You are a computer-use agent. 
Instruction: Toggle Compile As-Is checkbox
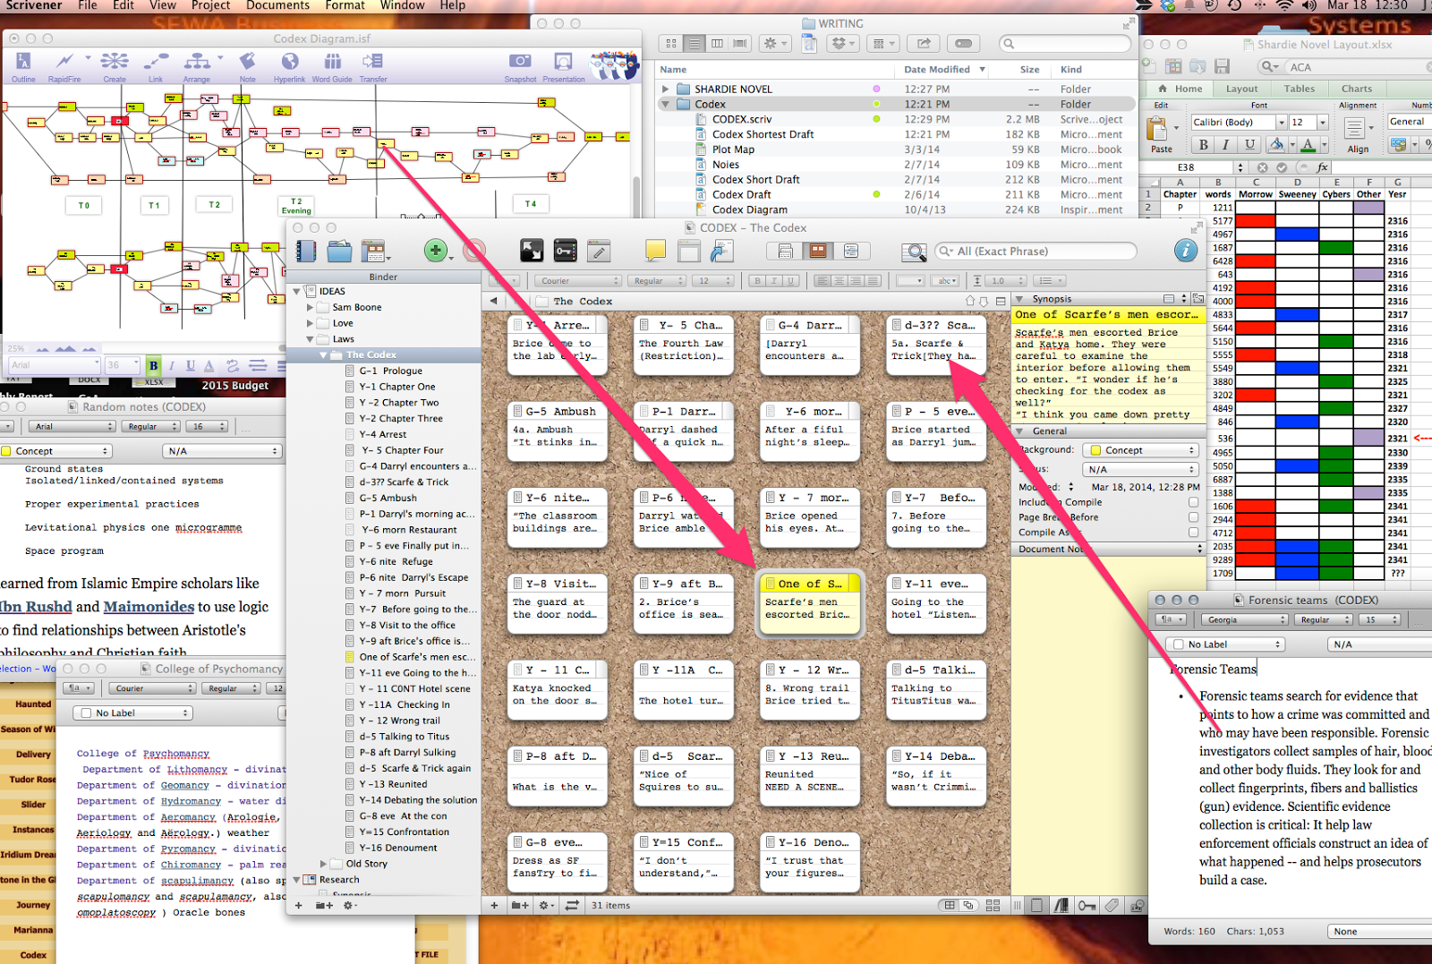pyautogui.click(x=1193, y=533)
